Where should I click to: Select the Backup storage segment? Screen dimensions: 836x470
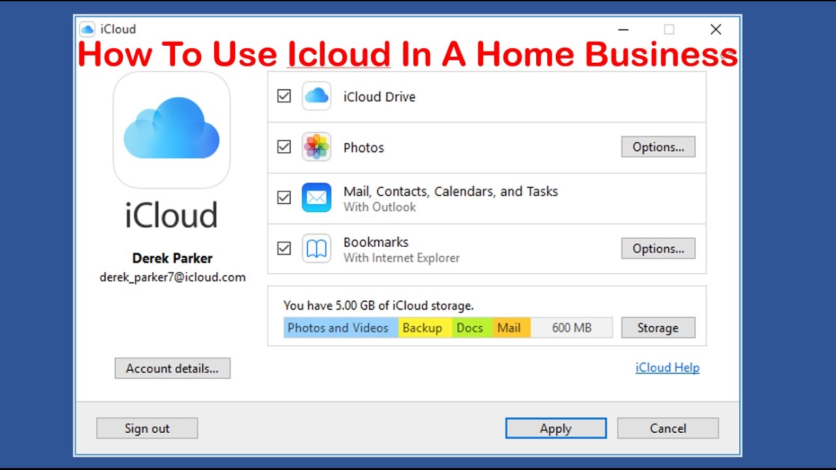point(425,328)
